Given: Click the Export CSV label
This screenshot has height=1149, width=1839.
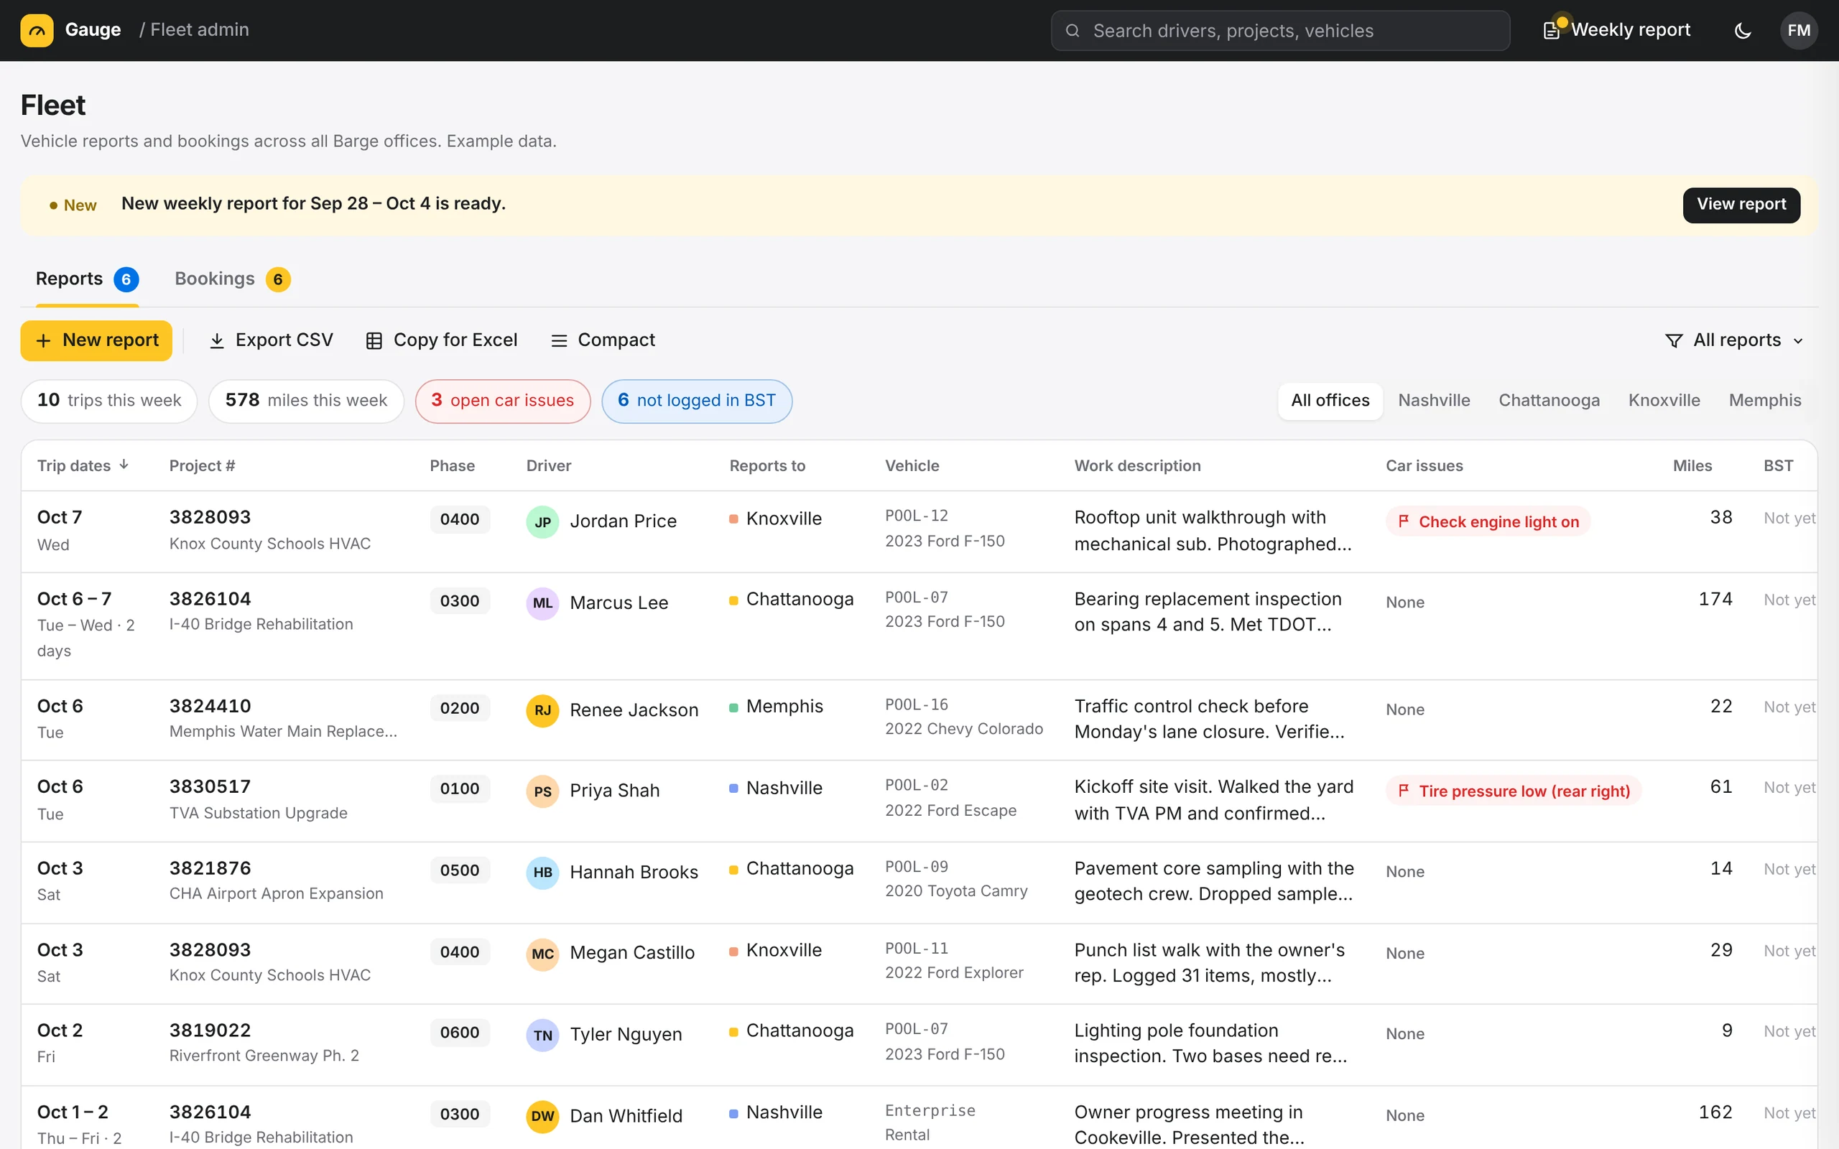Looking at the screenshot, I should 284,340.
